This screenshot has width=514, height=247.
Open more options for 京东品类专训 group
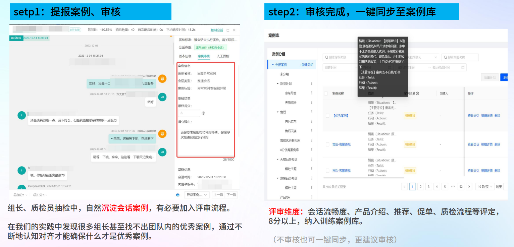[x=311, y=178]
